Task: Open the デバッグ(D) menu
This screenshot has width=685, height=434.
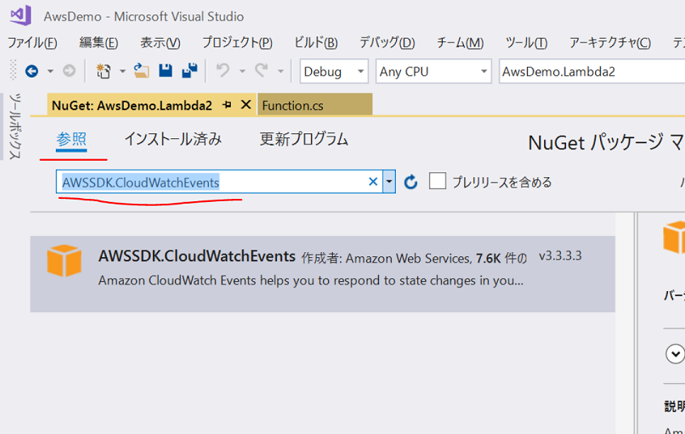Action: click(x=387, y=43)
